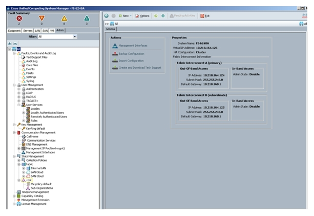Image resolution: width=314 pixels, height=216 pixels.
Task: Switch to the SAN tab
Action: [45, 30]
